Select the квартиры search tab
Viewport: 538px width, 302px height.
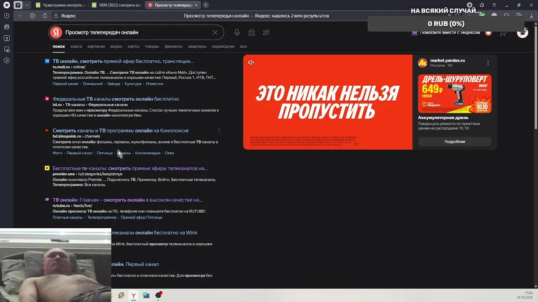(197, 46)
